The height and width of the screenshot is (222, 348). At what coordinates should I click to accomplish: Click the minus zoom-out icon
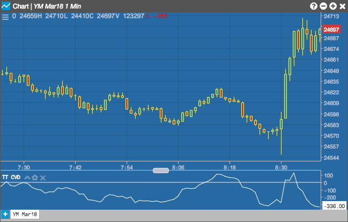pos(323,6)
